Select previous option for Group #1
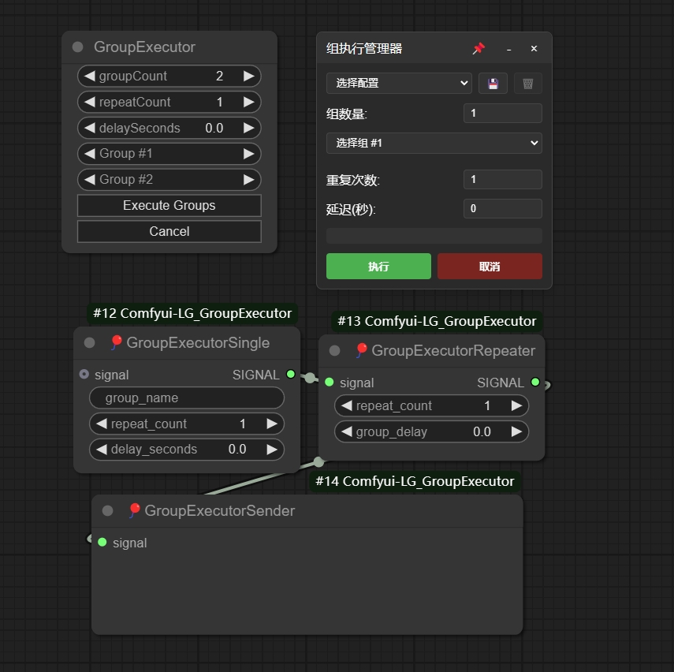The width and height of the screenshot is (674, 672). pos(89,154)
